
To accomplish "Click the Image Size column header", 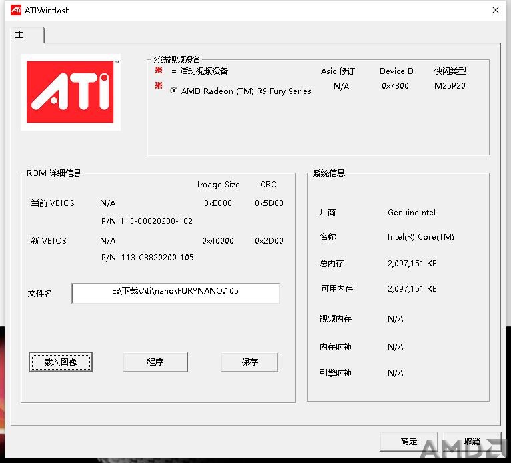I will pos(218,185).
